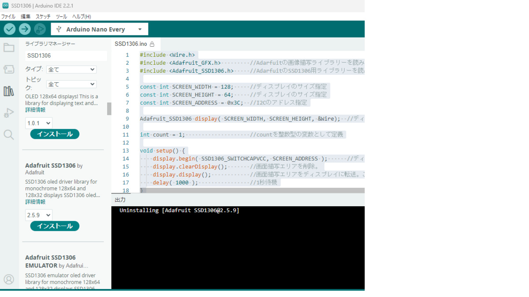Open the タイプ filter dropdown

tap(71, 69)
